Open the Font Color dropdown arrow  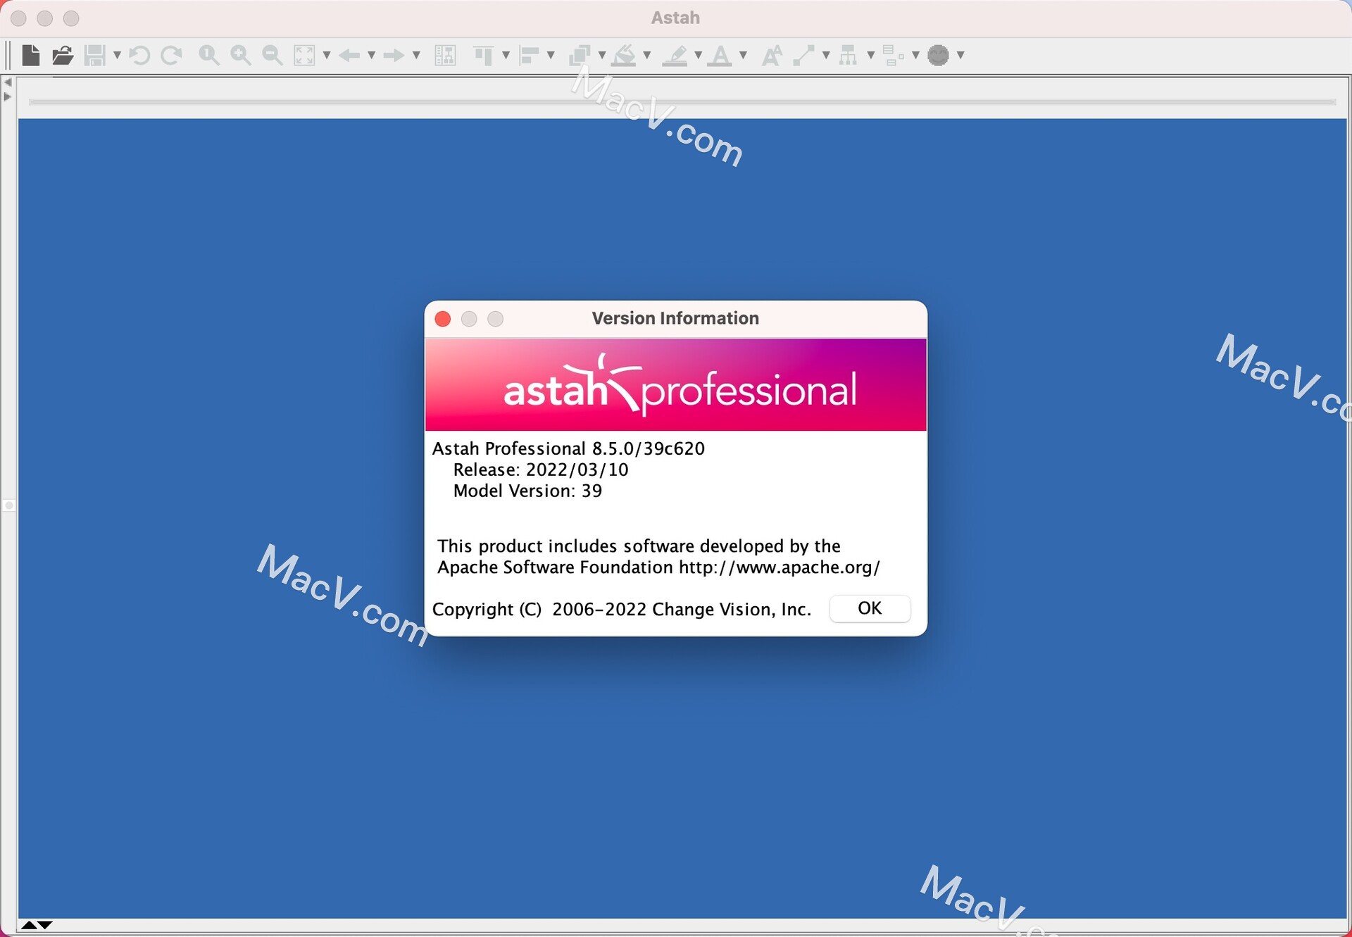click(743, 55)
